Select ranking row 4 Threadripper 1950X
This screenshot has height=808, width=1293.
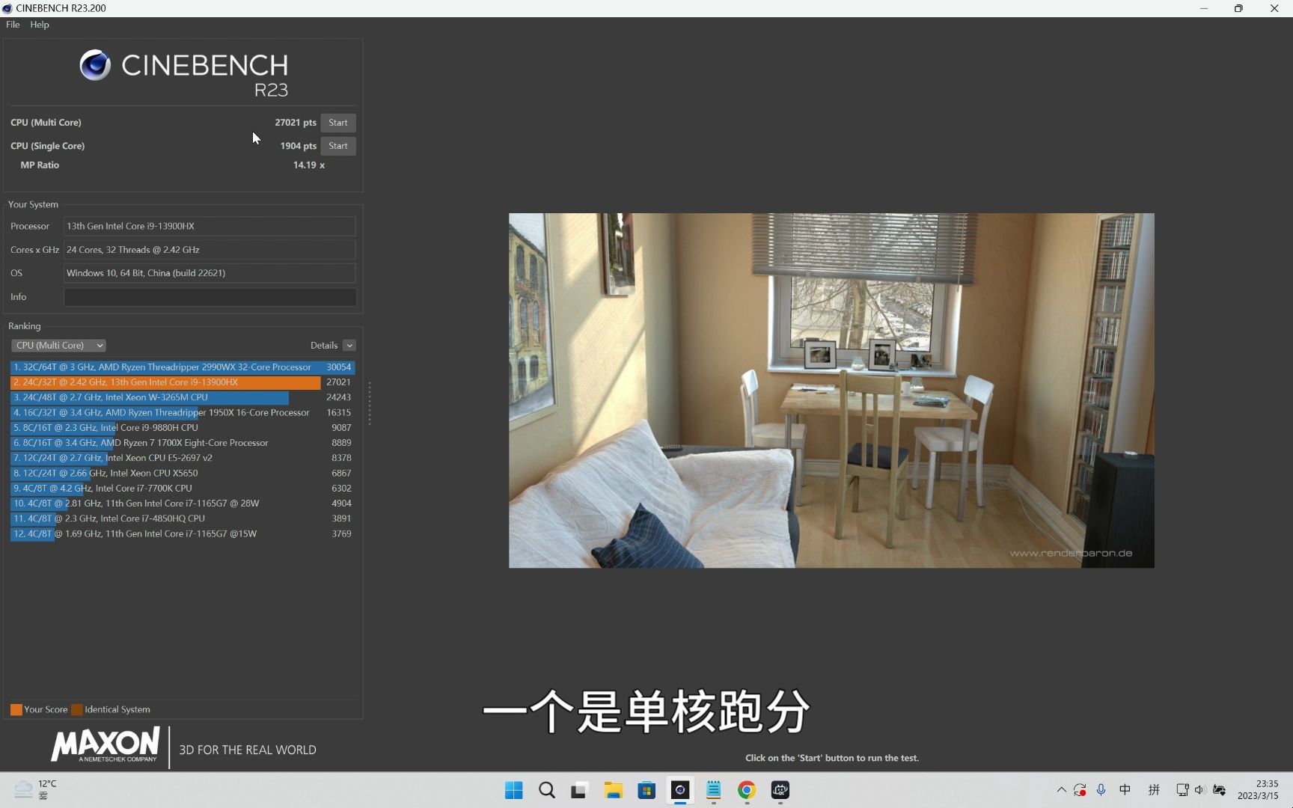183,413
